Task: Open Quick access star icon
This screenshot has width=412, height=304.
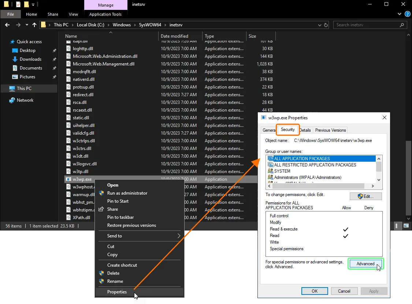Action: [x=12, y=42]
